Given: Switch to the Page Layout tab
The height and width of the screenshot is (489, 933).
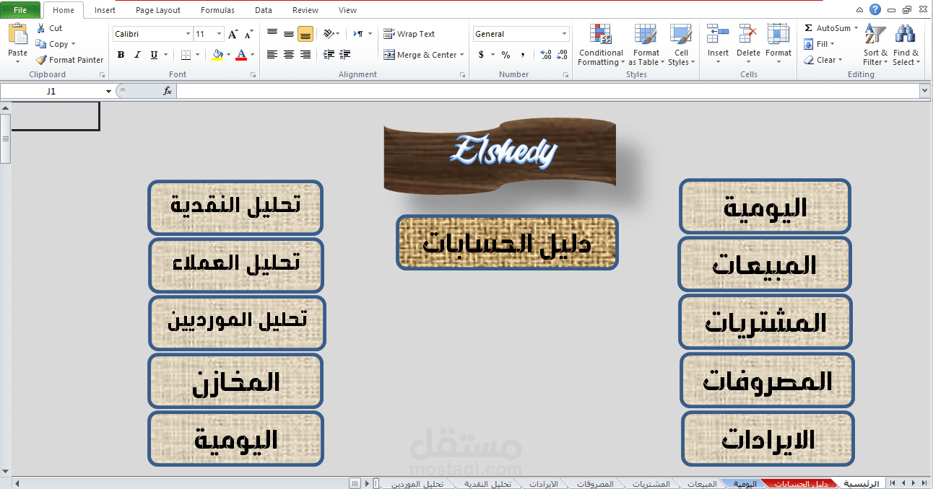Looking at the screenshot, I should tap(158, 10).
